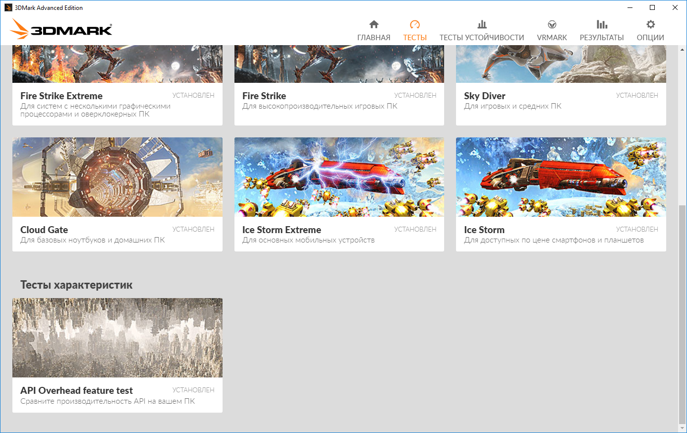
Task: Click the '3DMark Advanced Edition' window title
Action: click(49, 7)
